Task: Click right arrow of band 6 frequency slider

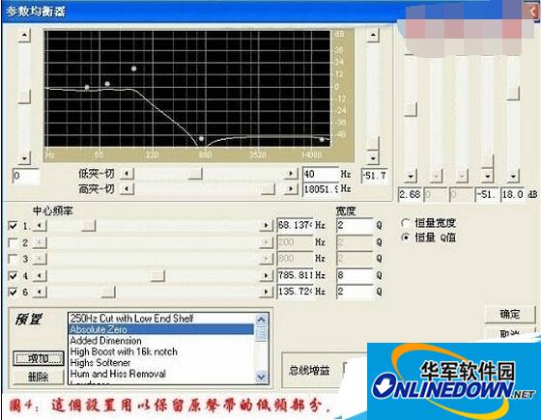Action: click(266, 292)
